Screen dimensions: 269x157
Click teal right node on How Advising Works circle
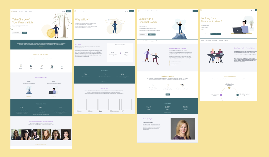[238, 95]
